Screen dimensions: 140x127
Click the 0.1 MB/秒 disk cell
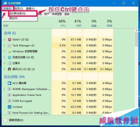coord(90,69)
